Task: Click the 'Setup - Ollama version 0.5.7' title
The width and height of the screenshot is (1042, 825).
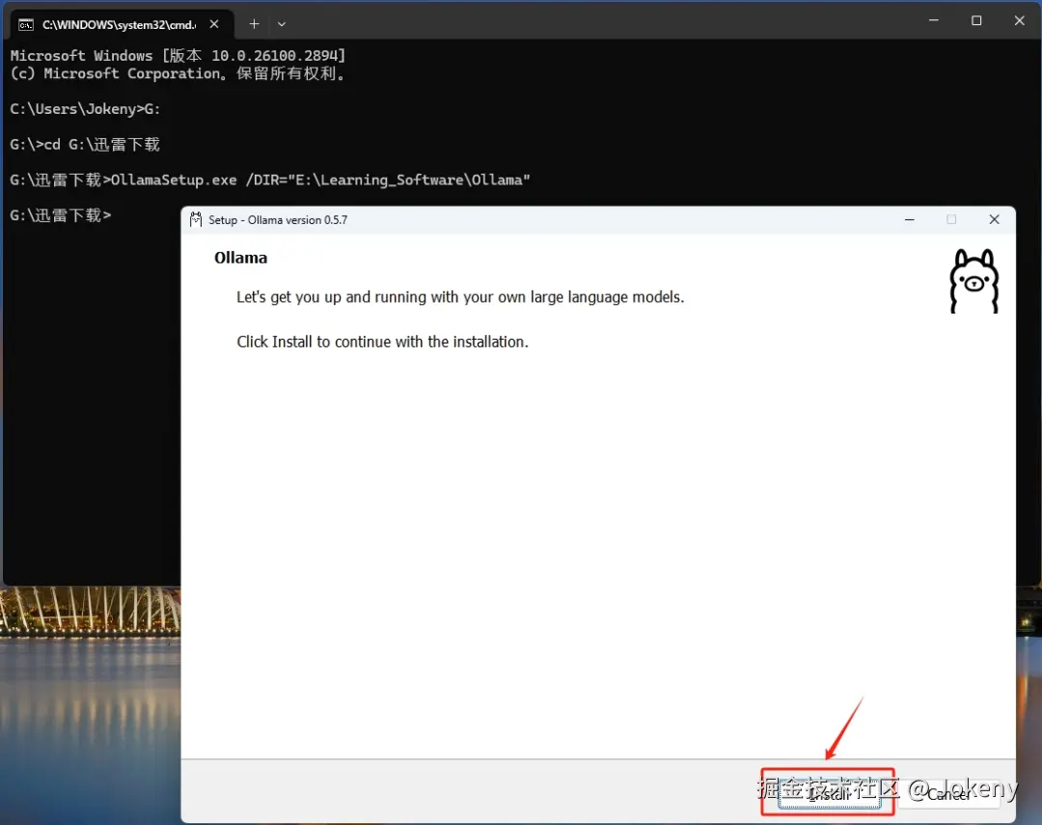Action: tap(278, 220)
